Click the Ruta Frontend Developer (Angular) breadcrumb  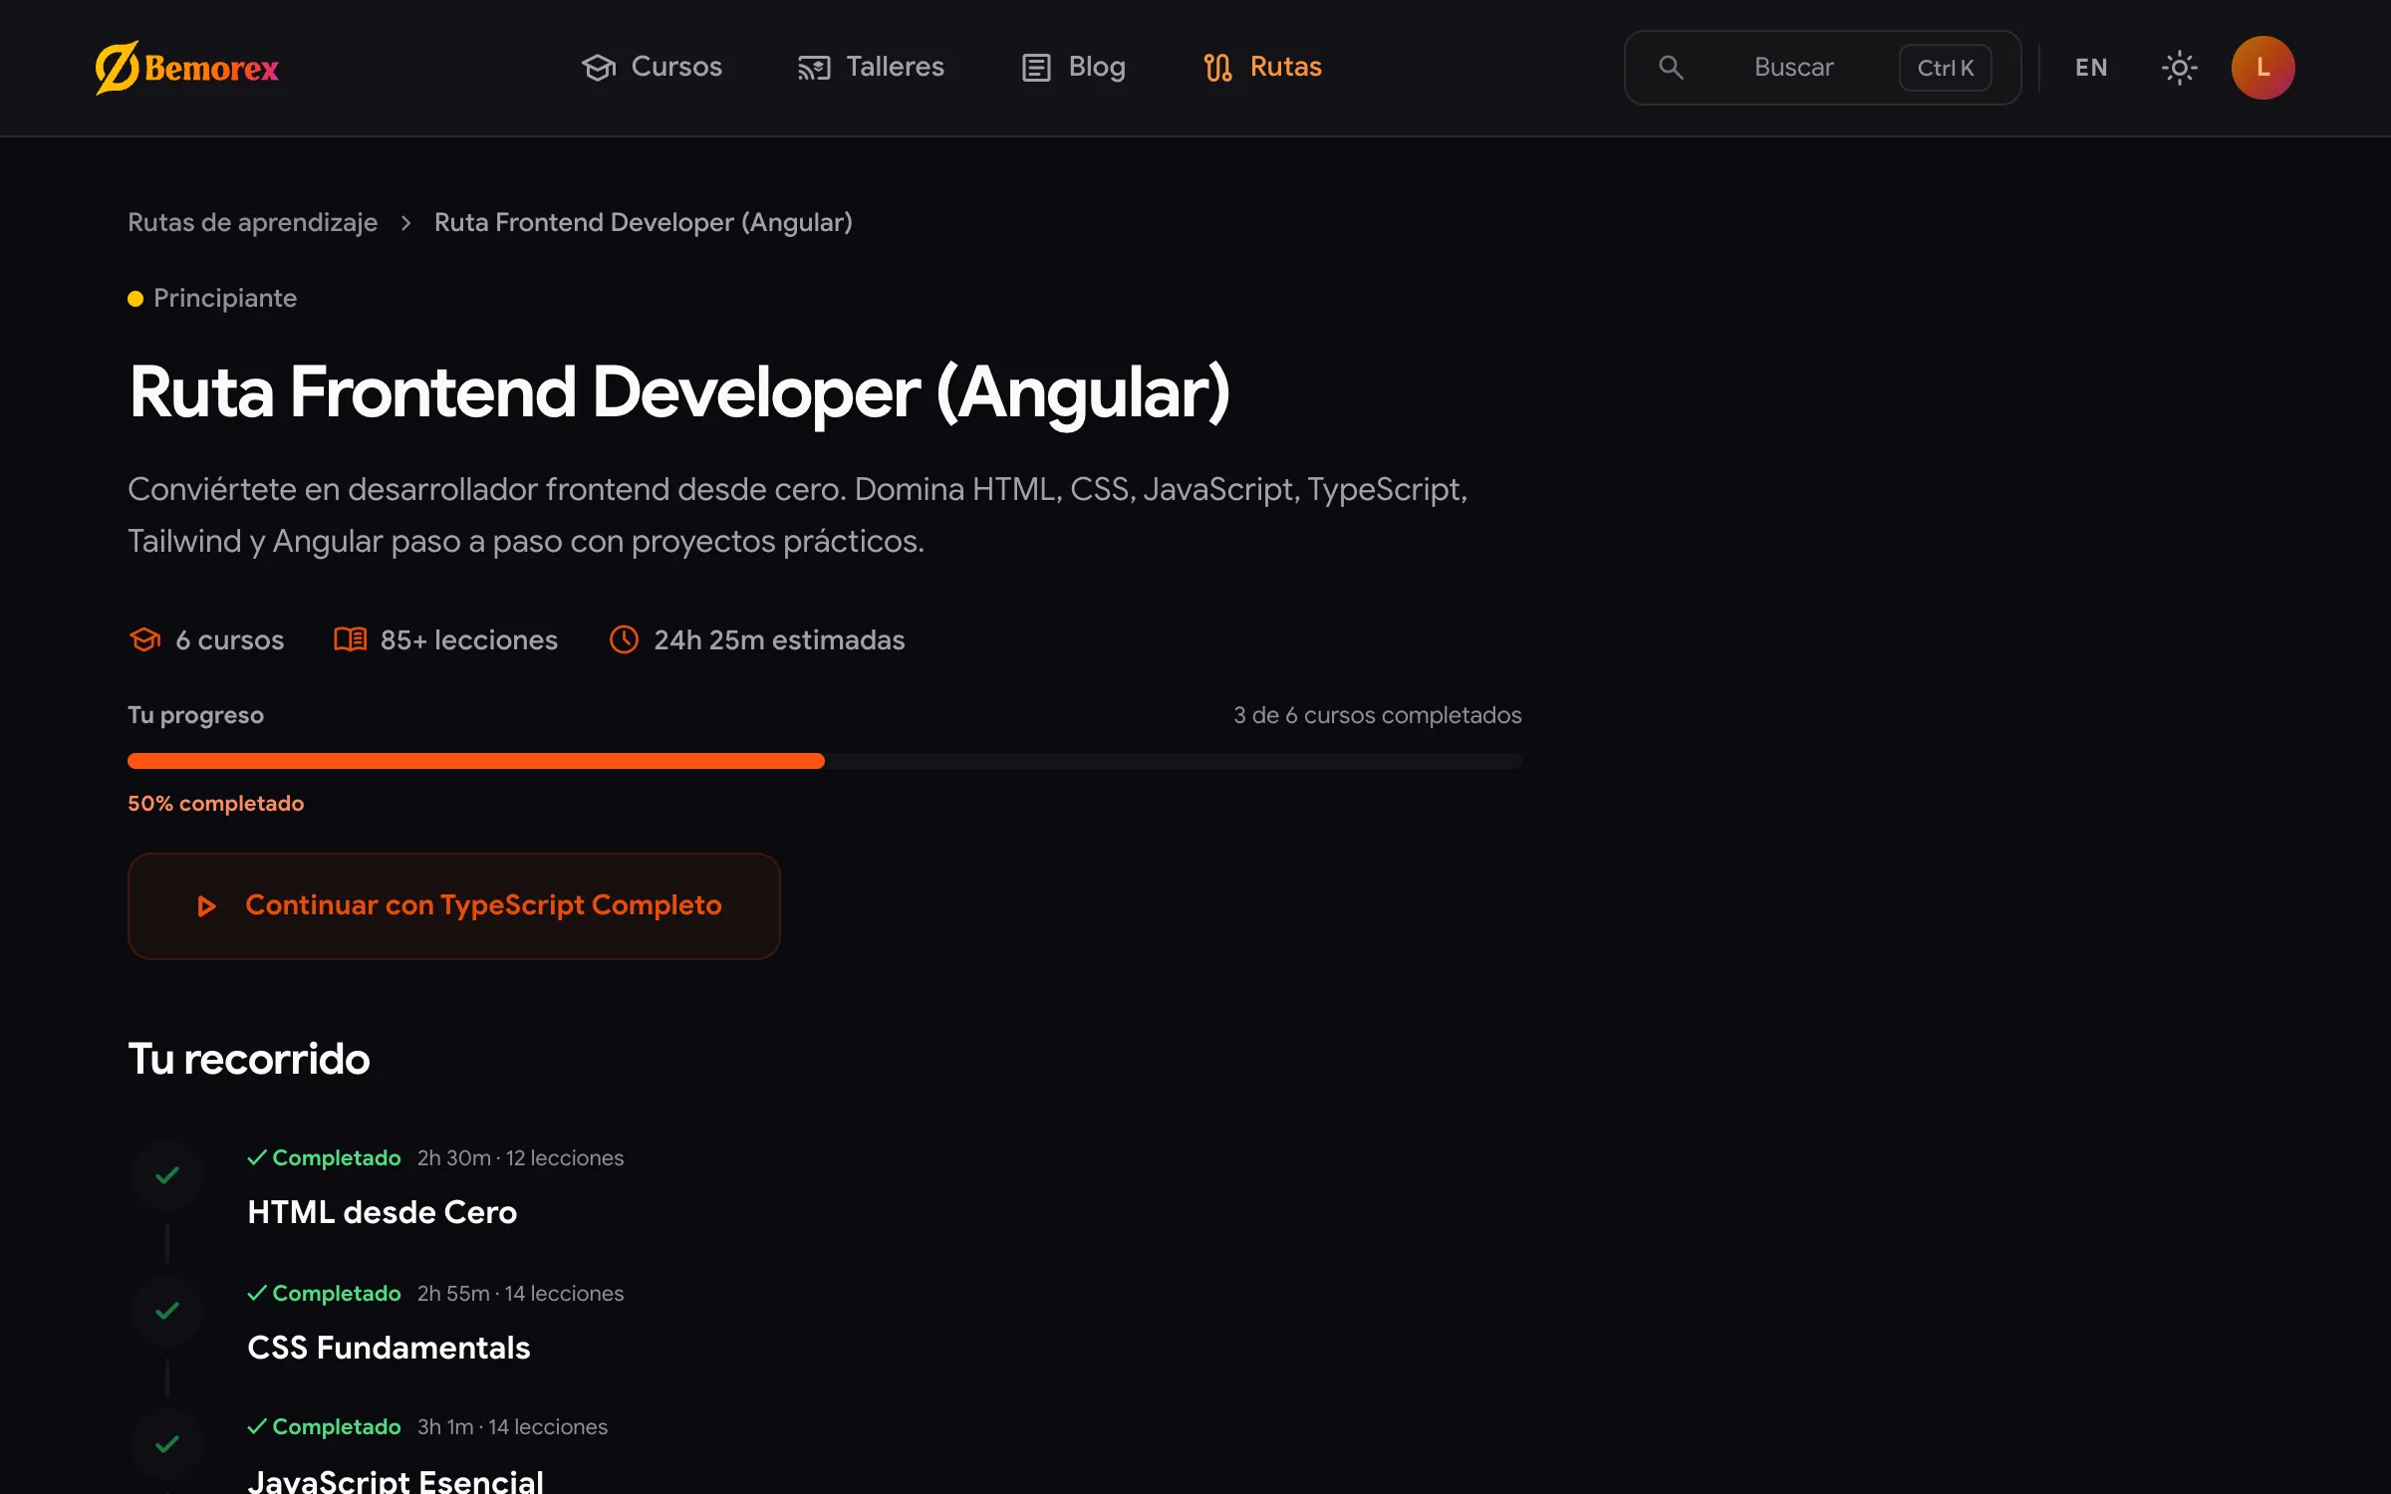click(643, 222)
